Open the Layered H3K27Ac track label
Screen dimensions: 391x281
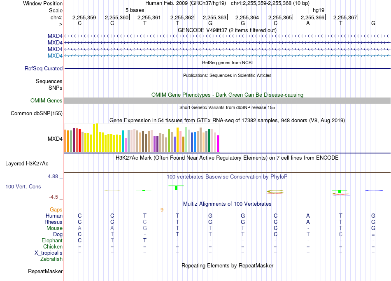[27, 164]
